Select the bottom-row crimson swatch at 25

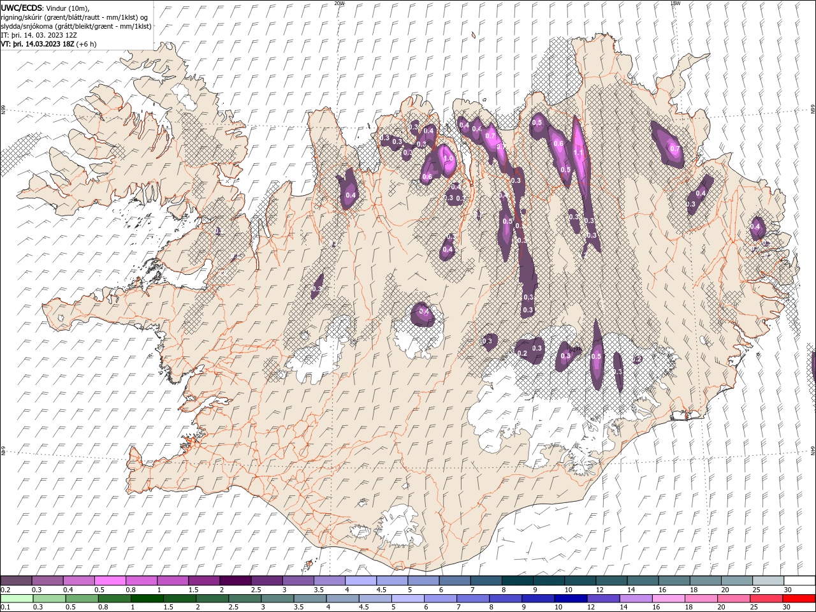(x=766, y=599)
